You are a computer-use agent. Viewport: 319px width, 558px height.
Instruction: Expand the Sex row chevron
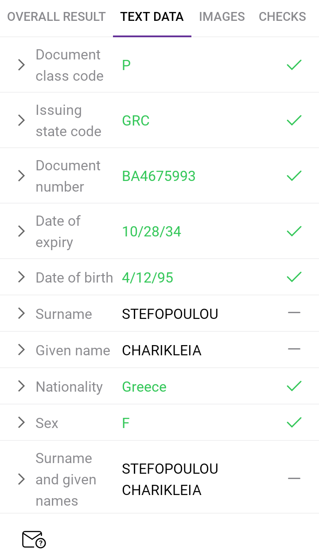21,423
